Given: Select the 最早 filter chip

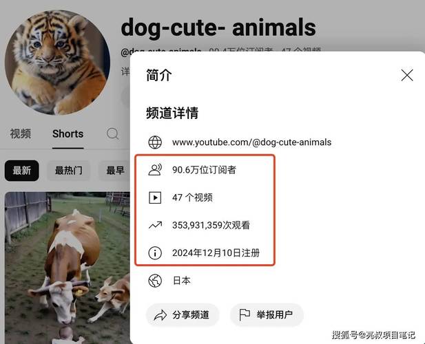Looking at the screenshot, I should point(114,171).
